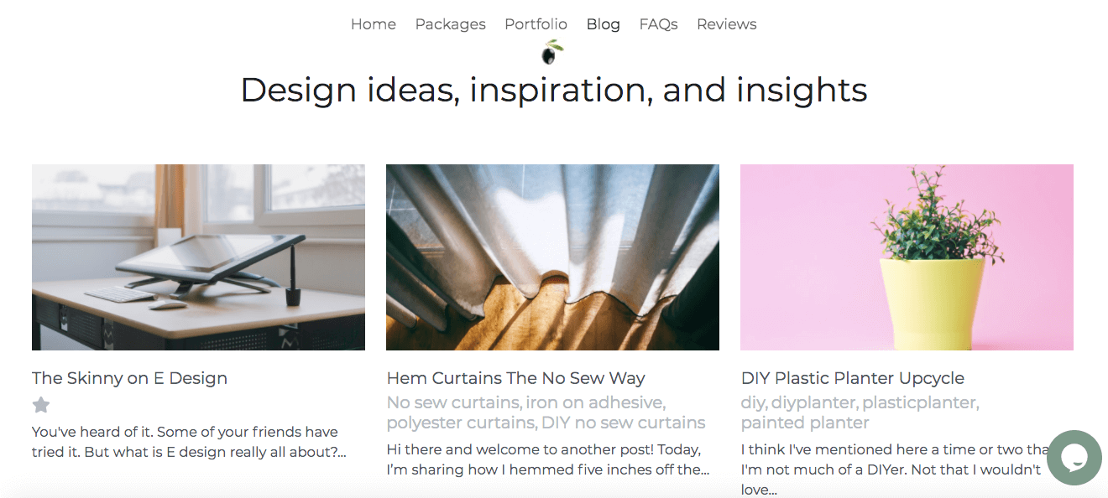Navigate to the Portfolio page

tap(536, 24)
